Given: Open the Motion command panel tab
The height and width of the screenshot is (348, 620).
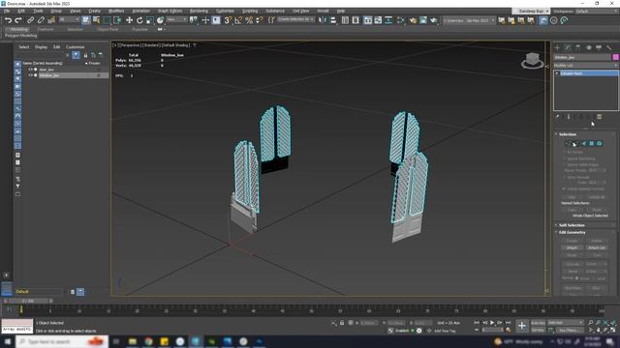Looking at the screenshot, I should [588, 47].
